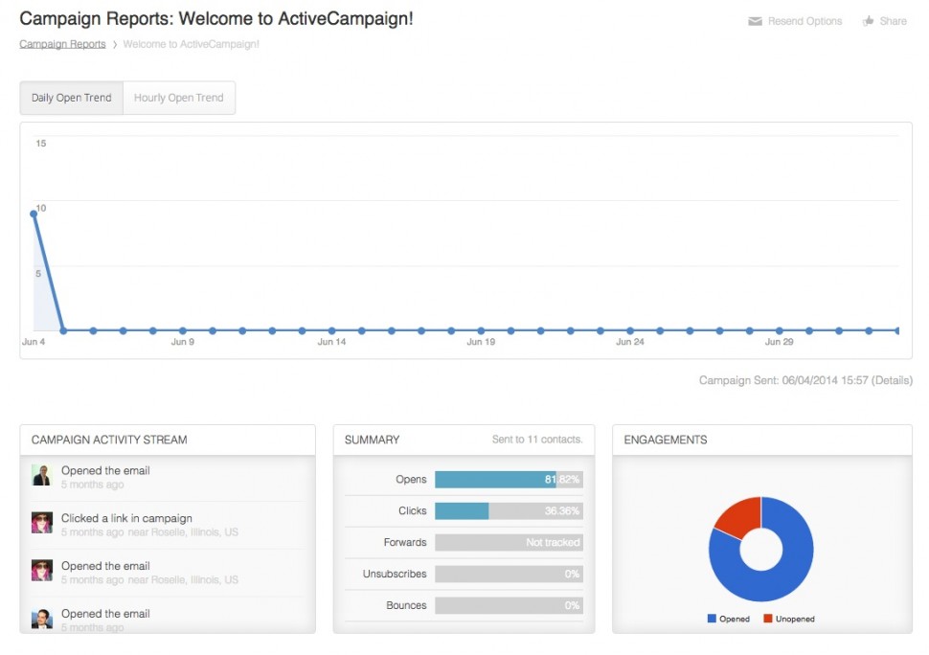The image size is (929, 655).
Task: Click avatar beside Clicked a link in campaign
Action: pyautogui.click(x=41, y=522)
